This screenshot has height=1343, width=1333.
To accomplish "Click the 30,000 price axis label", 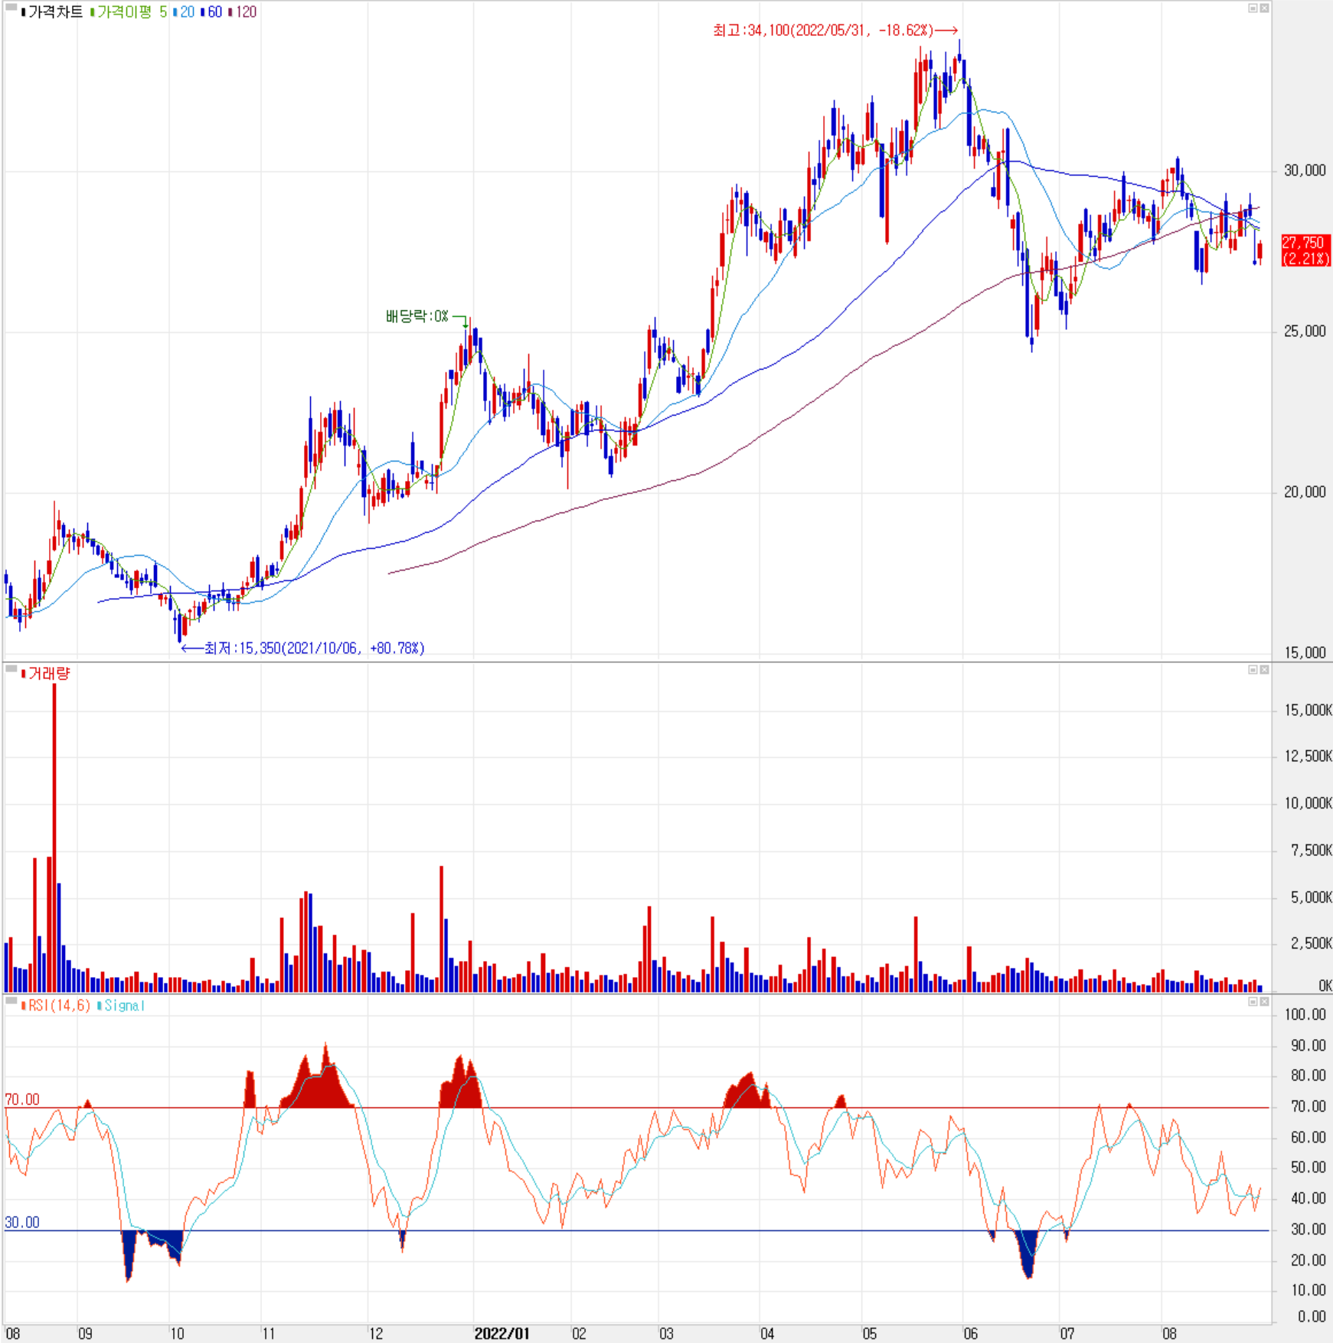I will [x=1305, y=171].
